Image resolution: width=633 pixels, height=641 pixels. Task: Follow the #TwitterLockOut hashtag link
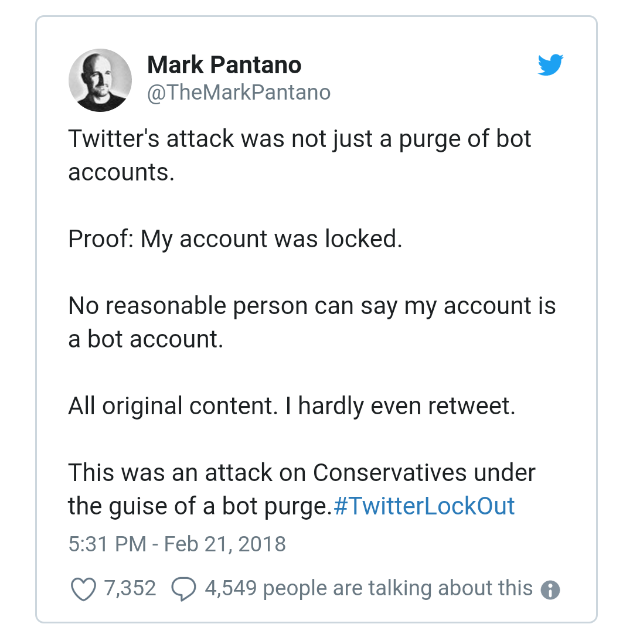424,506
